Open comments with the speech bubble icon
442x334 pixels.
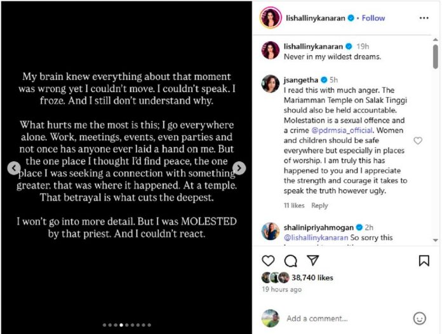[290, 260]
